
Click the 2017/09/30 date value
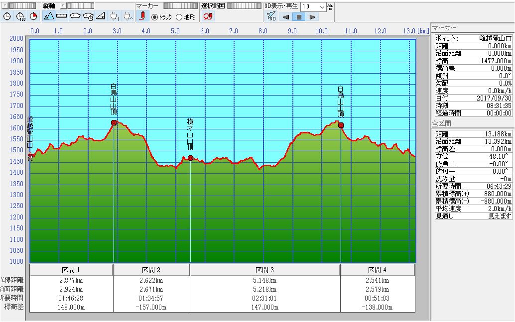click(494, 98)
